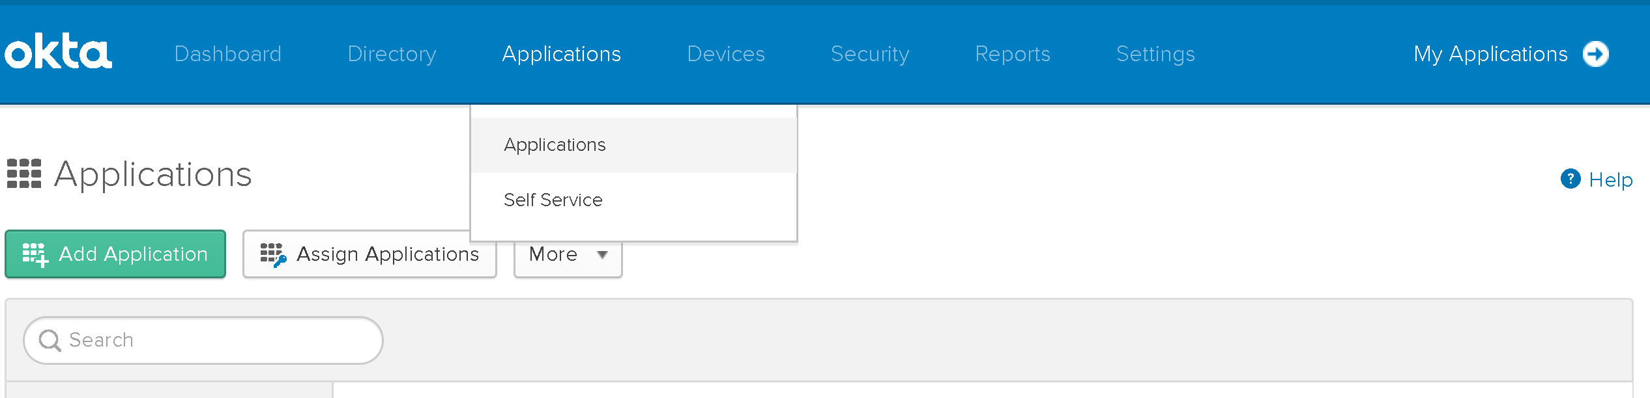Select Self Service in the dropdown list
1650x398 pixels.
point(634,200)
